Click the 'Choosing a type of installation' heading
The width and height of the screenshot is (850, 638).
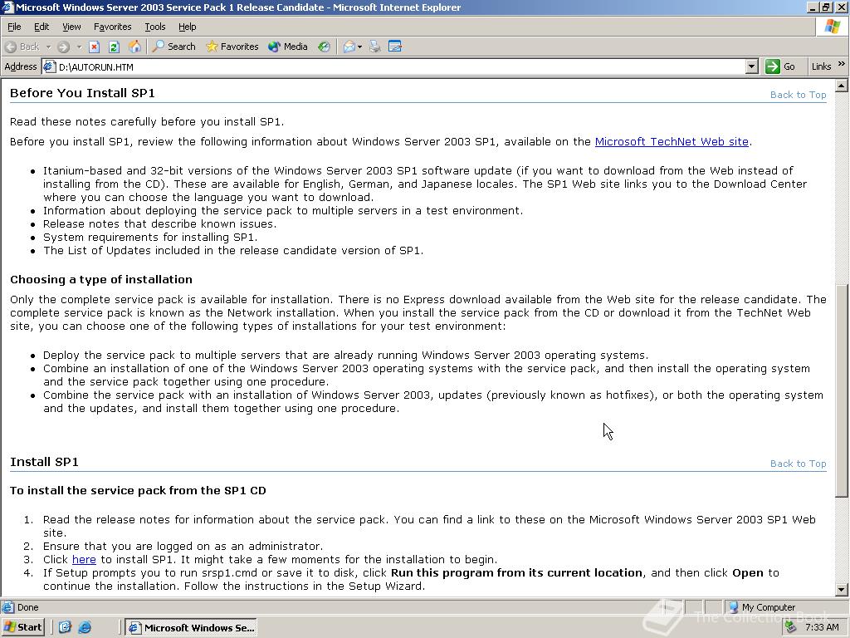coord(100,279)
